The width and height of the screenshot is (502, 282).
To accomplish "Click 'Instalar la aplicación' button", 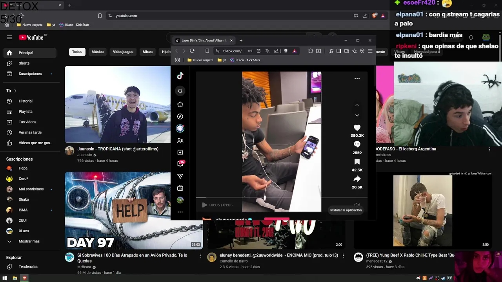I will [x=346, y=210].
